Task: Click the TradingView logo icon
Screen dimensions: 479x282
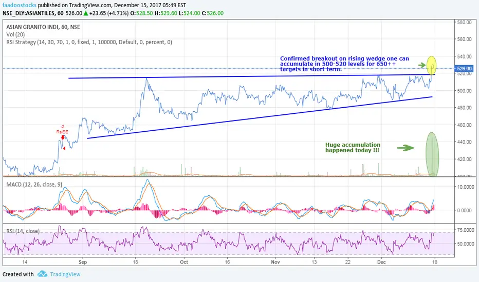Action: [43, 274]
